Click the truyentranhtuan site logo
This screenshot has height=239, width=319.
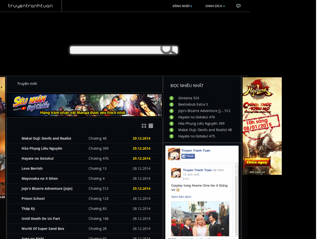pos(30,6)
